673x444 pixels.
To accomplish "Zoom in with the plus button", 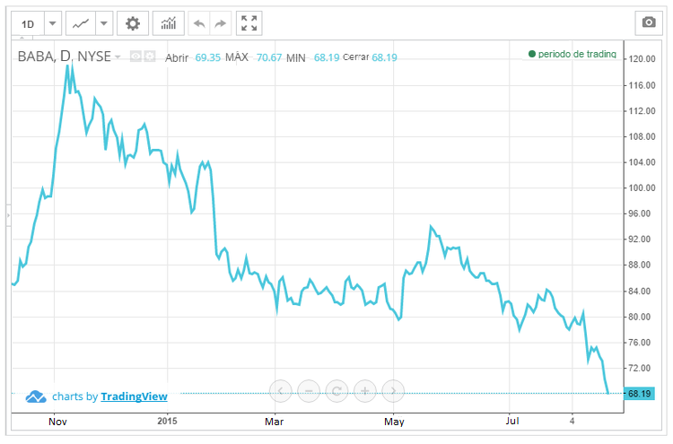I will 364,390.
